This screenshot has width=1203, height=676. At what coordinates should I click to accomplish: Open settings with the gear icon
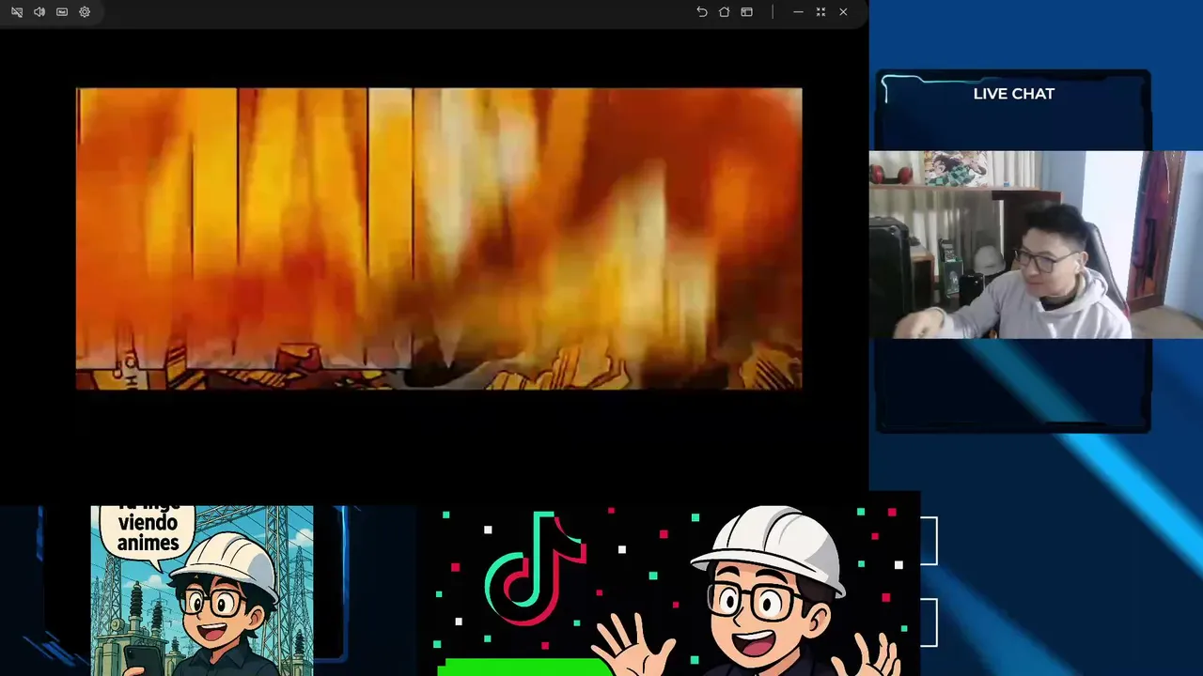coord(85,12)
